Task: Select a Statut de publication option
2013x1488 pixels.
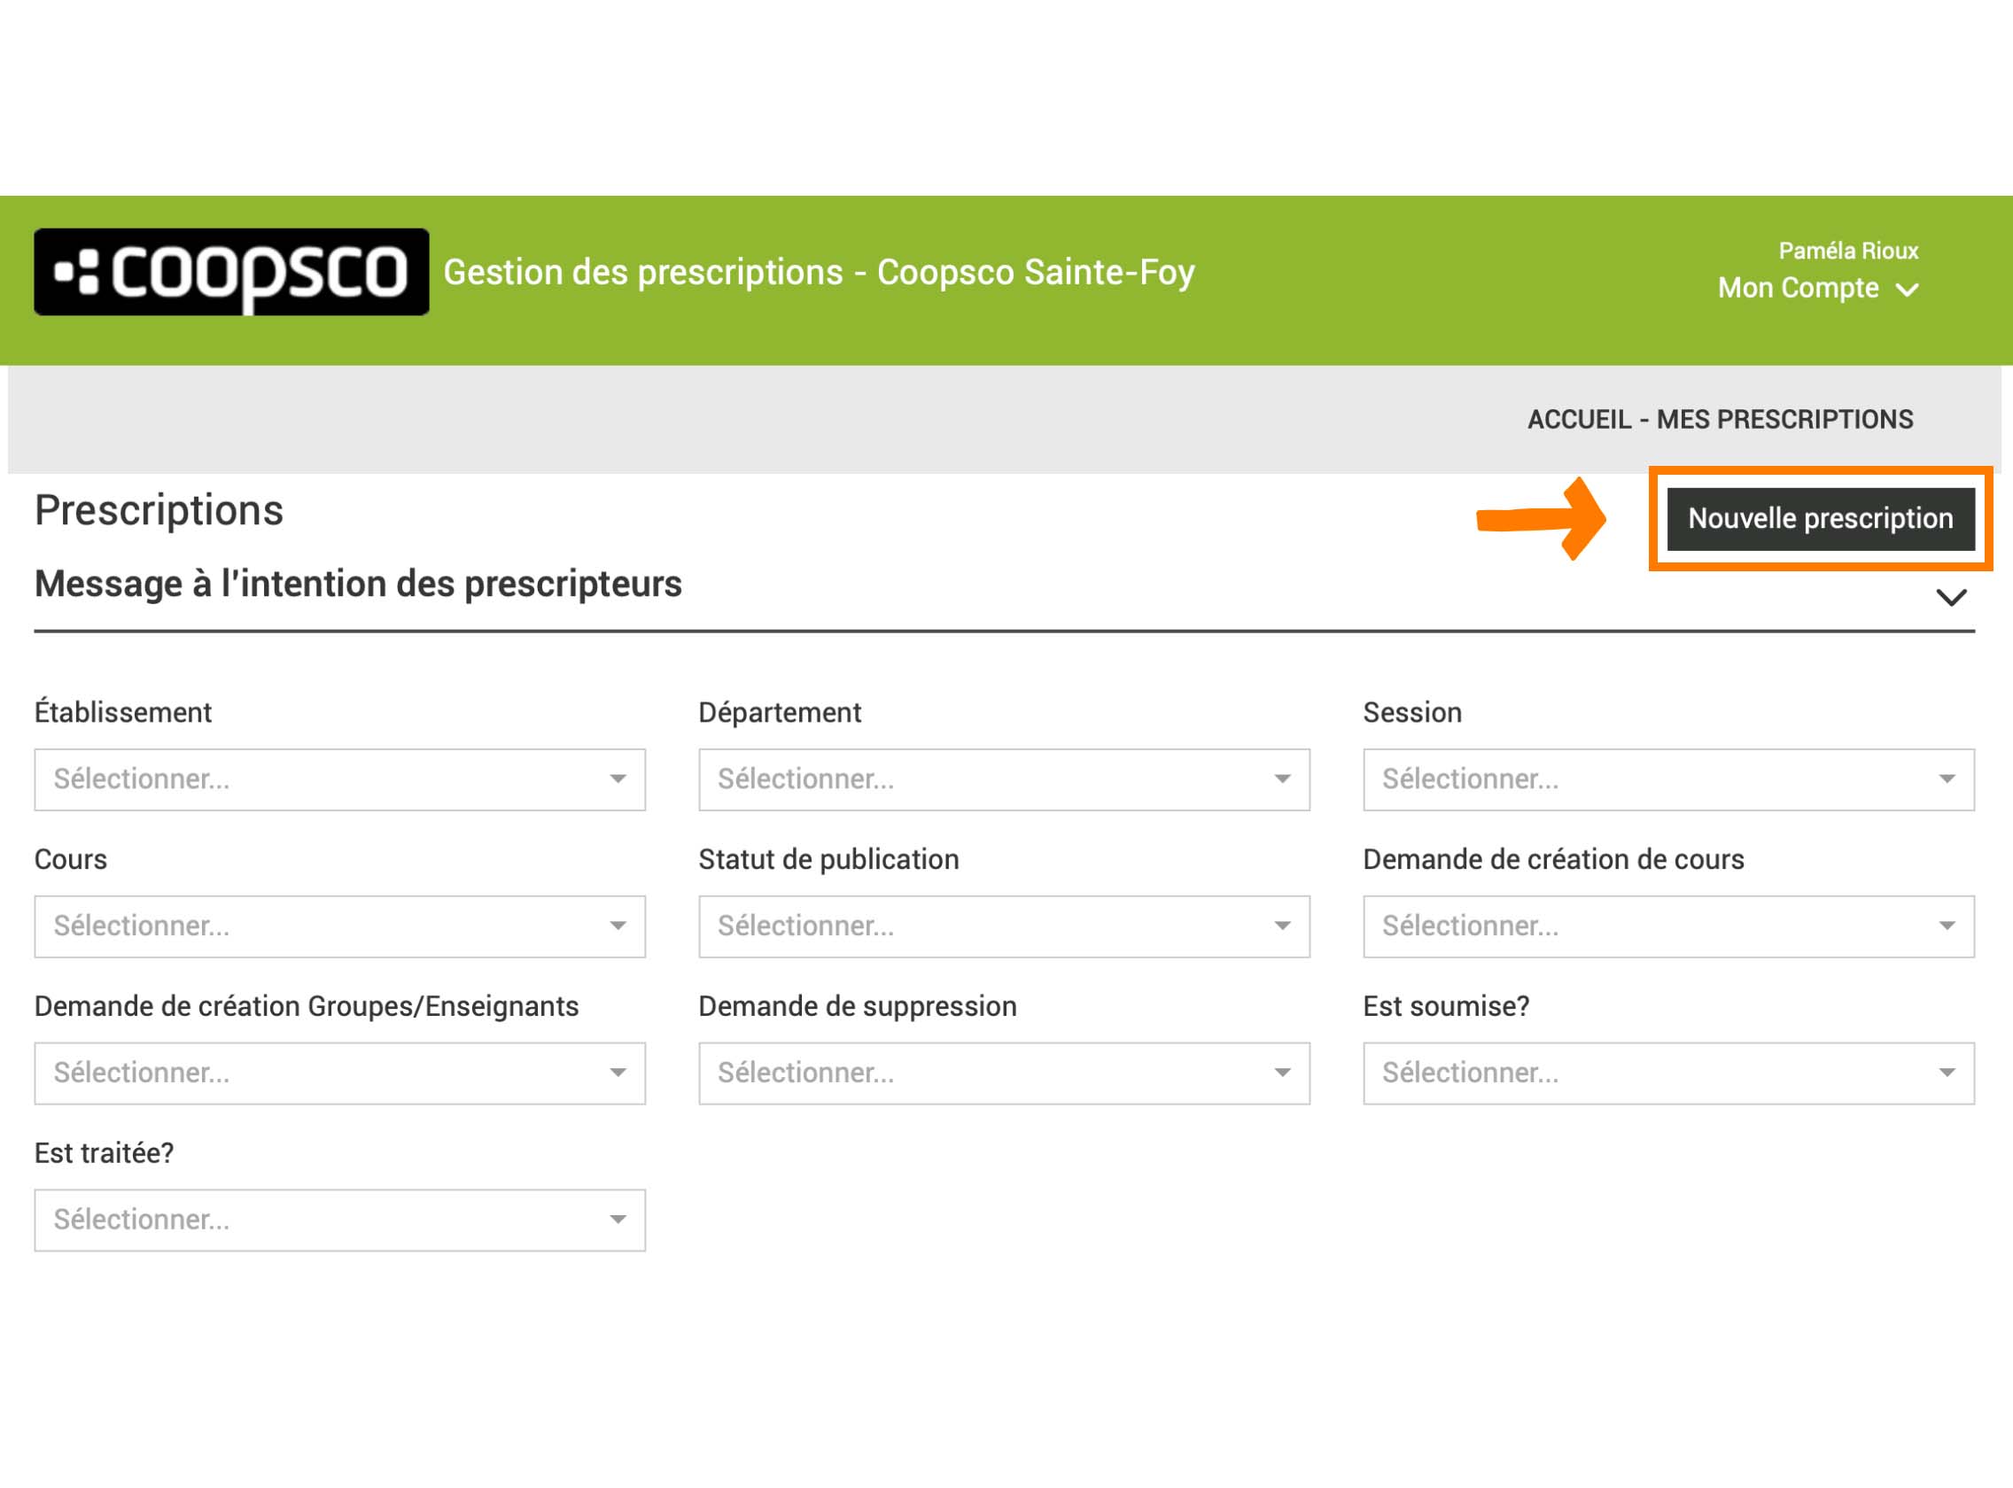Action: (1004, 926)
